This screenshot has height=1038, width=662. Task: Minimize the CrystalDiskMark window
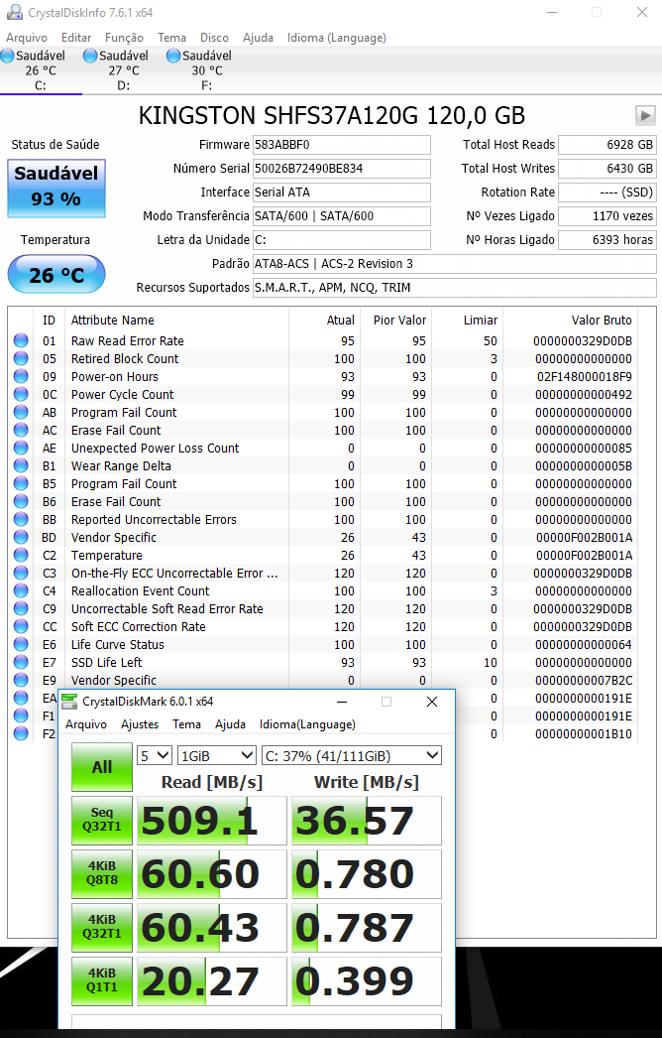coord(342,702)
